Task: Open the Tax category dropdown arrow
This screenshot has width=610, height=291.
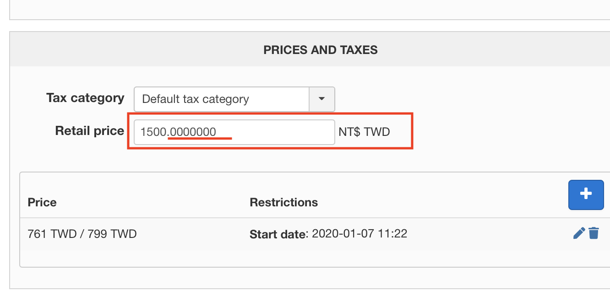Action: 322,99
